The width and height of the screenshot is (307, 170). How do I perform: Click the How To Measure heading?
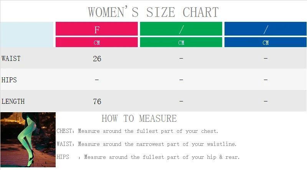tap(139, 118)
